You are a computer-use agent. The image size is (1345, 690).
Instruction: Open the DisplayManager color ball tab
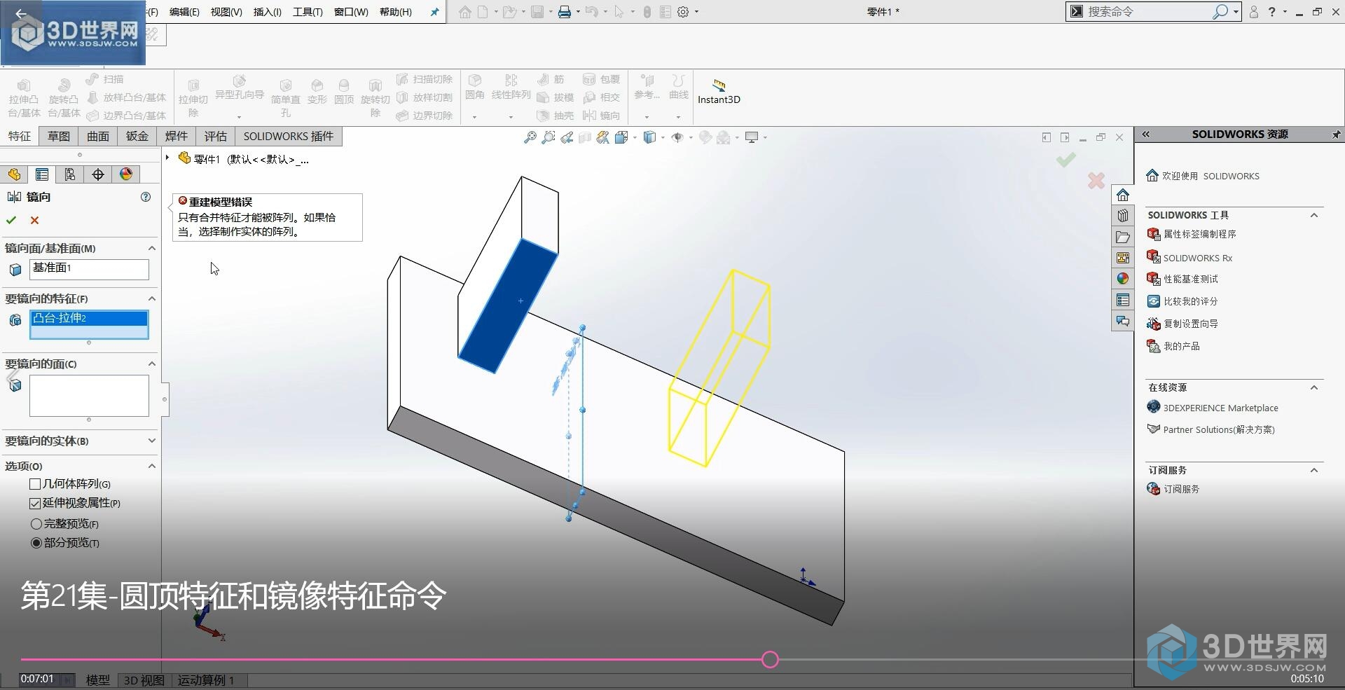pyautogui.click(x=126, y=174)
